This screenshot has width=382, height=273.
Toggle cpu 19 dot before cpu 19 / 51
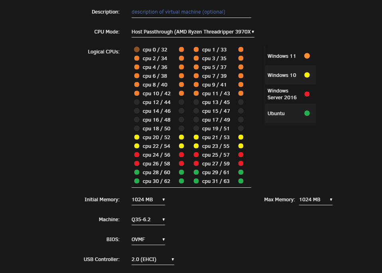[x=196, y=129]
